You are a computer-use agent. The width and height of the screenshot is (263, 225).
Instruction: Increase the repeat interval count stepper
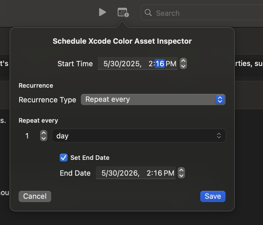click(x=44, y=133)
